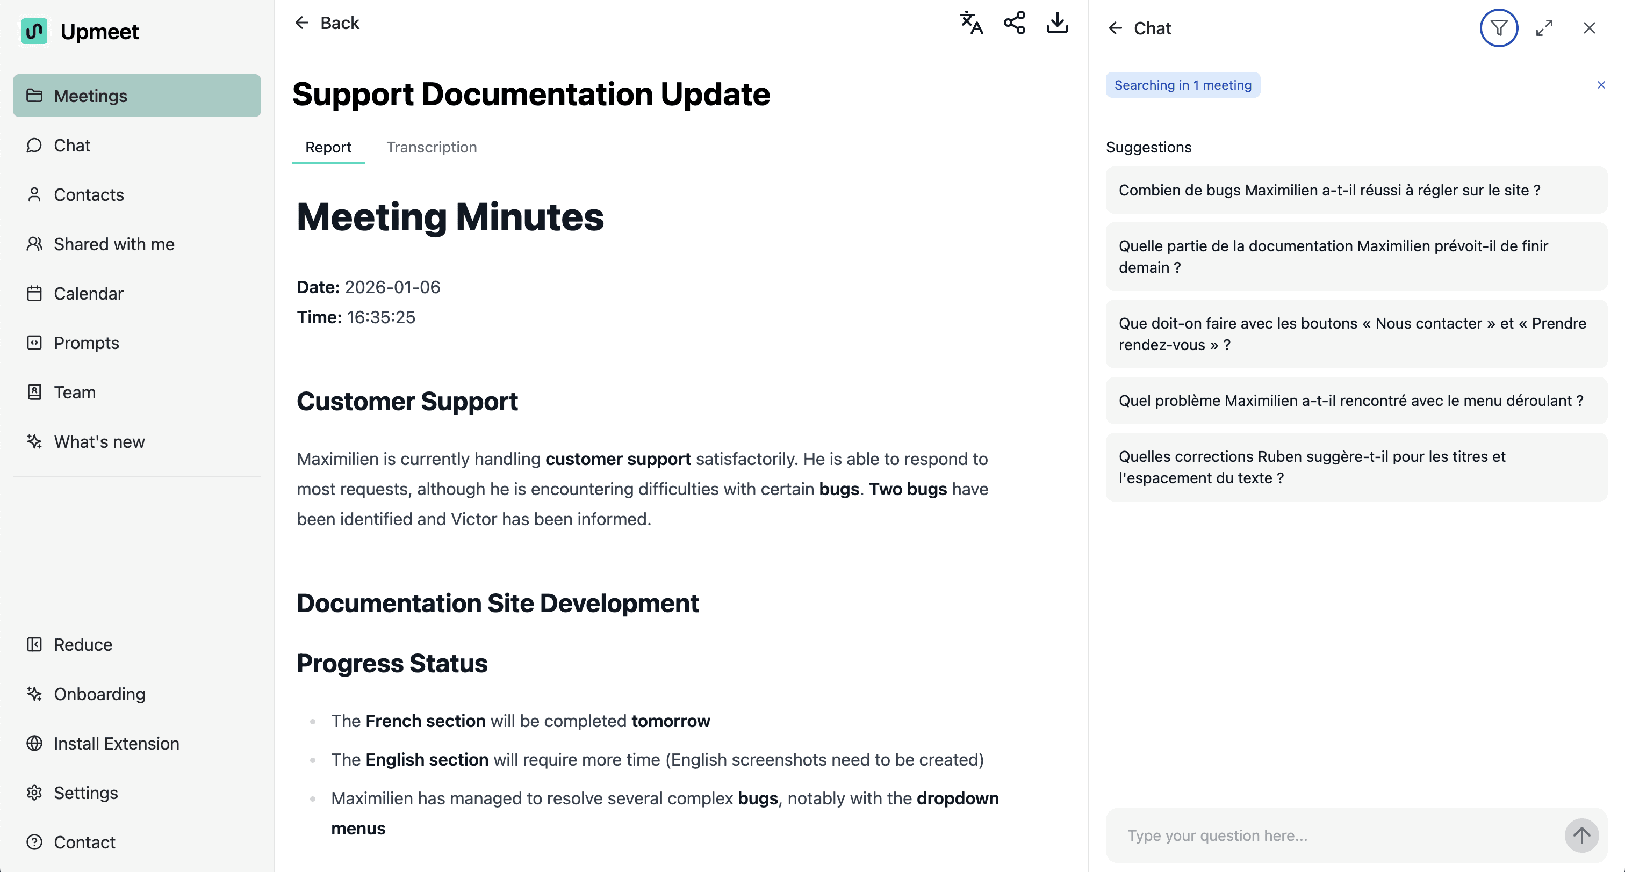Click the Back link above title

327,23
